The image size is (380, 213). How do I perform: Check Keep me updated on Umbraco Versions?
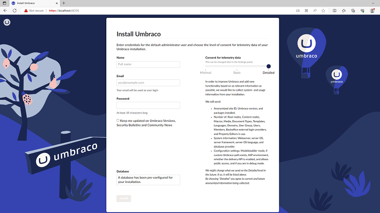tap(118, 120)
